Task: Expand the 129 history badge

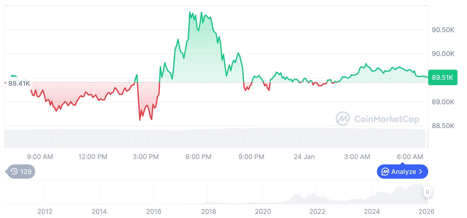Action: pos(21,172)
